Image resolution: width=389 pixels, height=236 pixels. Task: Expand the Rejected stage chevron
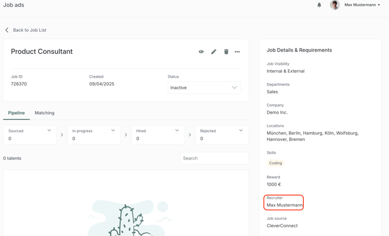(241, 130)
